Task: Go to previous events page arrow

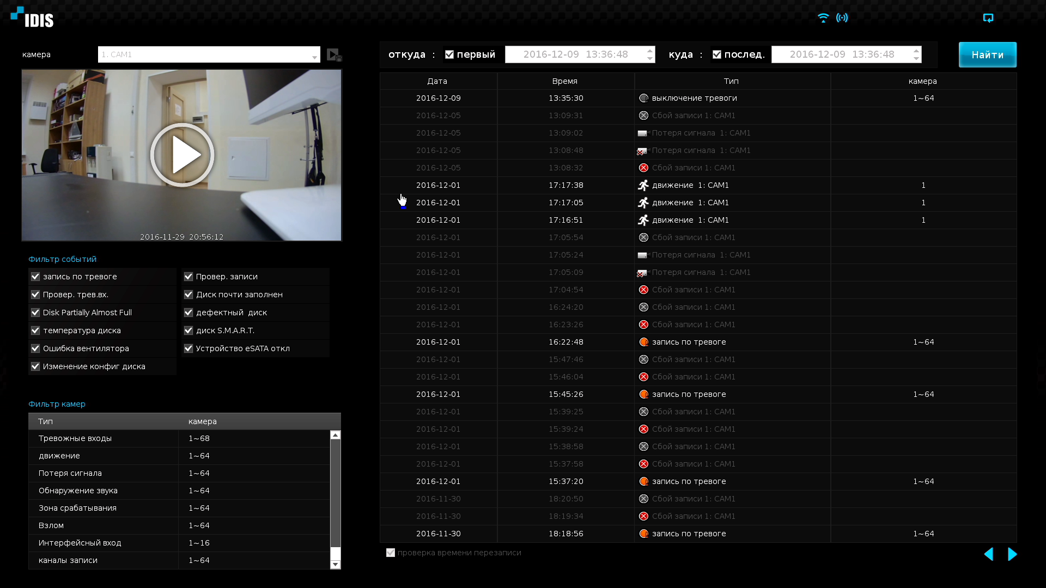Action: click(x=989, y=554)
